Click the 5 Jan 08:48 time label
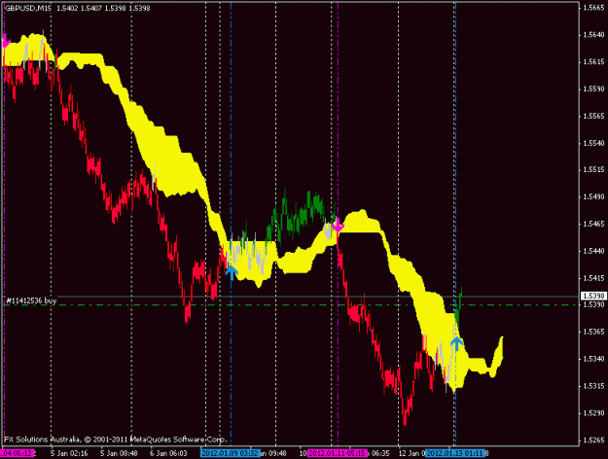The image size is (608, 459). pos(119,453)
